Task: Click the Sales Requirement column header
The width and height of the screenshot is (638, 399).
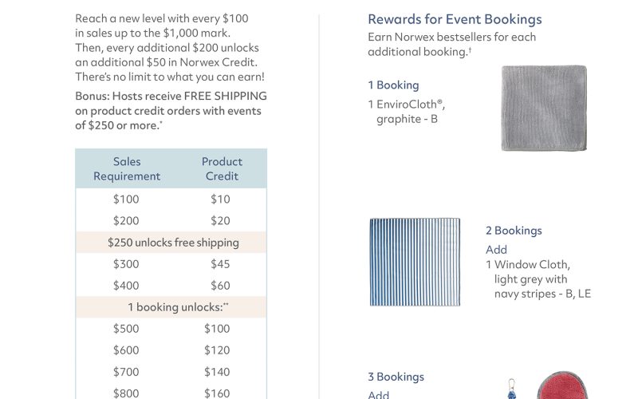Action: pyautogui.click(x=127, y=168)
